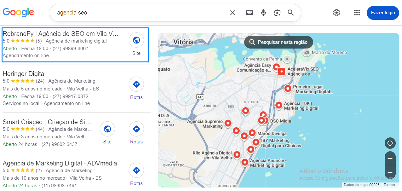Screen dimensions: 402x191
Task: Select the Maroo Divulga map pin
Action: pos(252,133)
